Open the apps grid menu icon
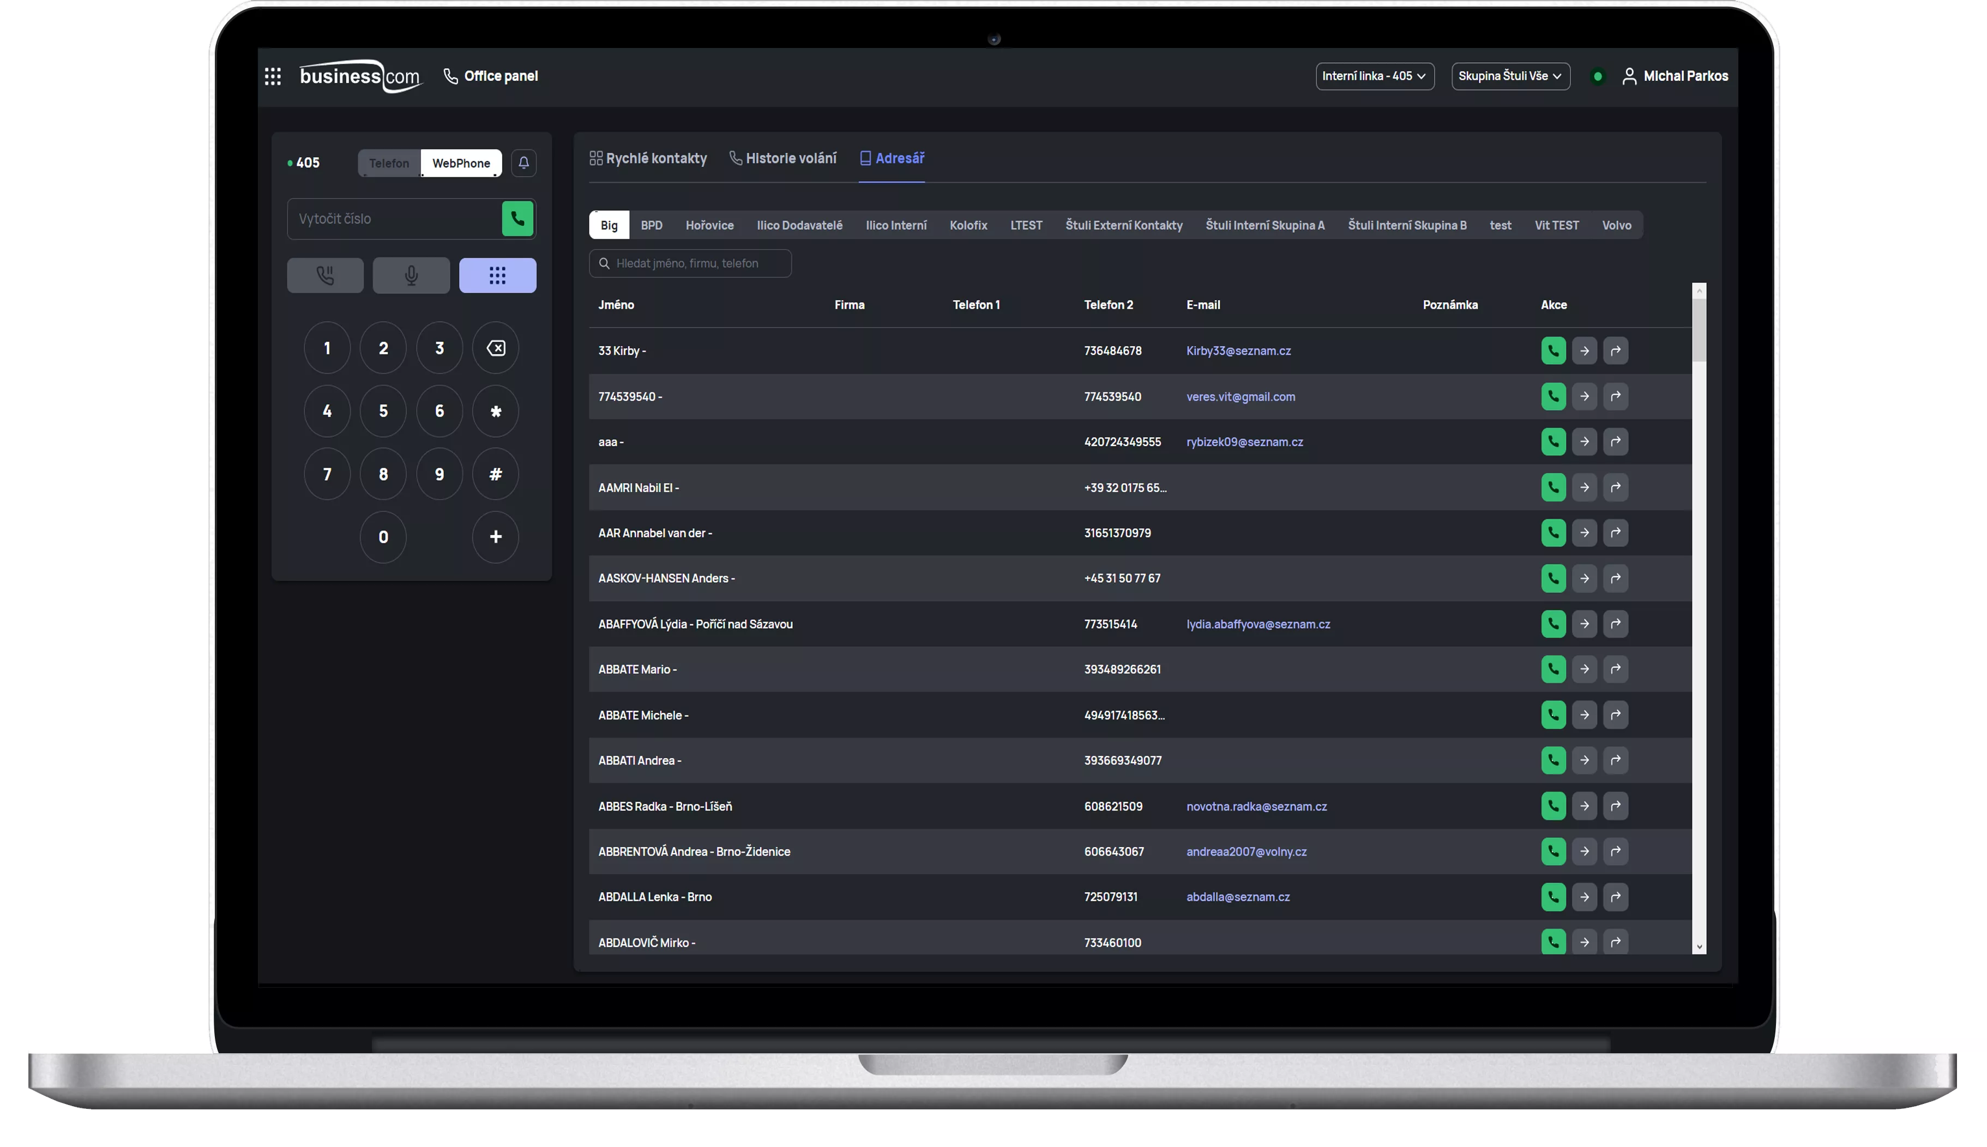 (x=273, y=76)
